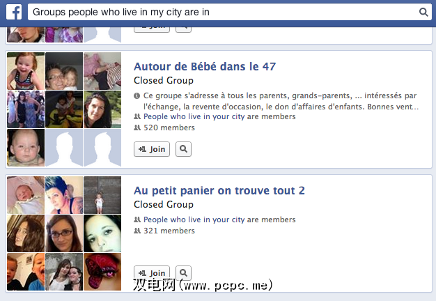Focus the Facebook search input field

[x=224, y=12]
